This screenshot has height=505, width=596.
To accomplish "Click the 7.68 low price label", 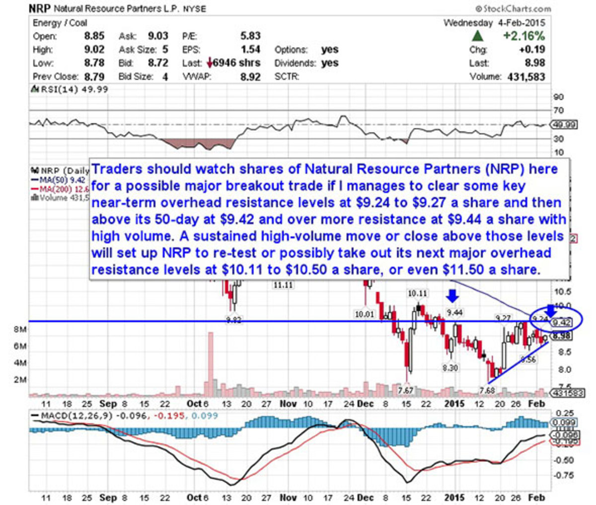I will click(x=487, y=391).
